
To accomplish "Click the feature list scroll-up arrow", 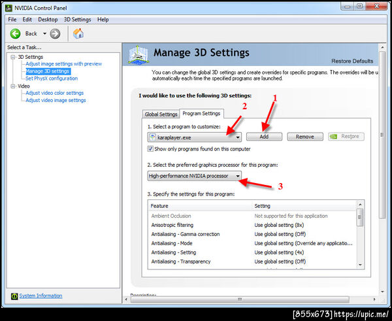I will click(x=360, y=205).
